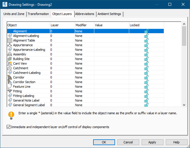The image size is (190, 148).
Task: Click the Corridor road icon
Action: click(x=10, y=77)
